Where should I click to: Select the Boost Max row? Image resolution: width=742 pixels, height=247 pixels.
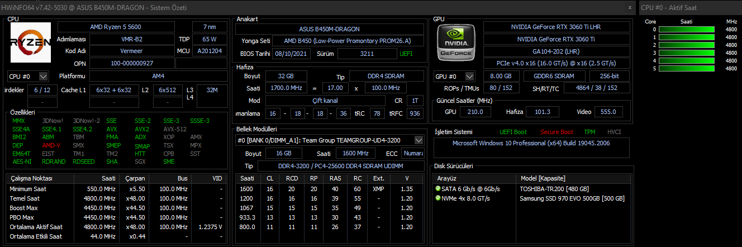116,208
